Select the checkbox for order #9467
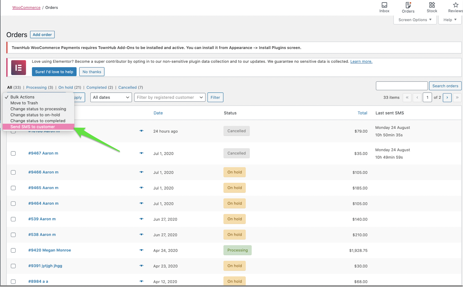 coord(13,153)
